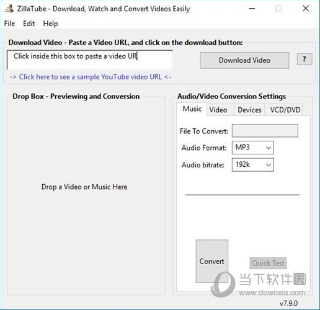
Task: Select the MP3 audio format combo box
Action: tap(253, 148)
